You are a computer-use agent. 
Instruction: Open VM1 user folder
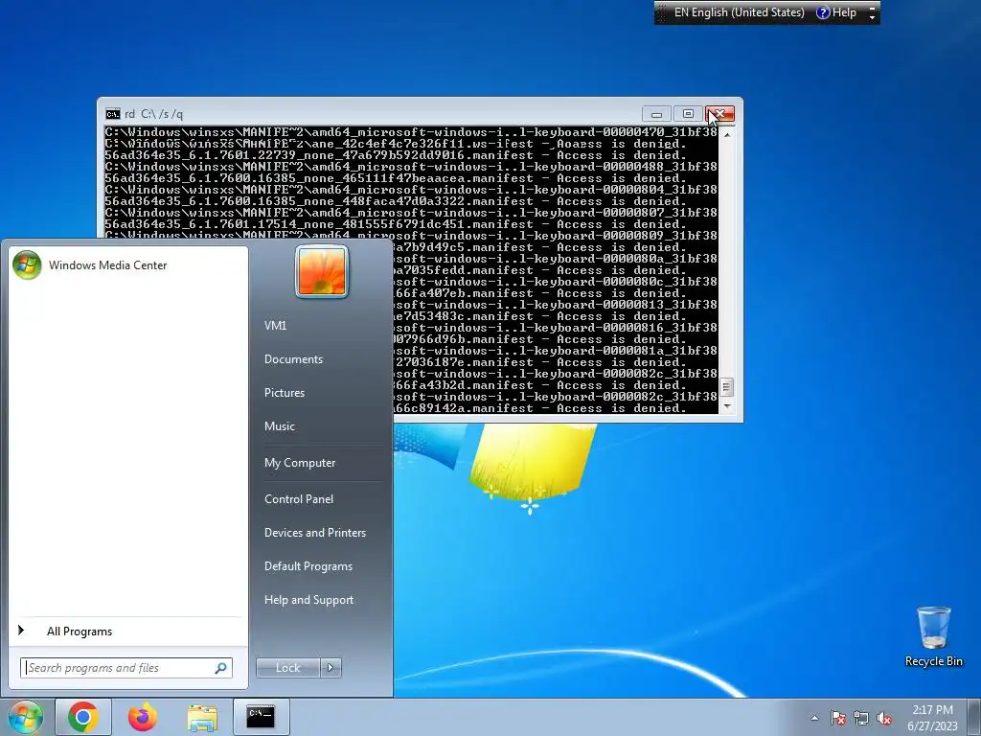click(275, 326)
